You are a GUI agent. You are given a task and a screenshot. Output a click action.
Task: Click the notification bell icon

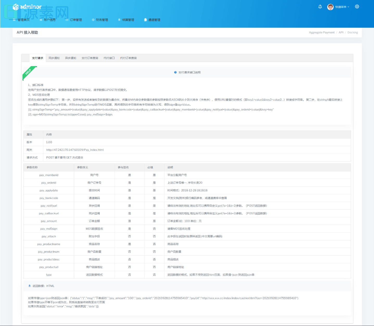pyautogui.click(x=320, y=7)
